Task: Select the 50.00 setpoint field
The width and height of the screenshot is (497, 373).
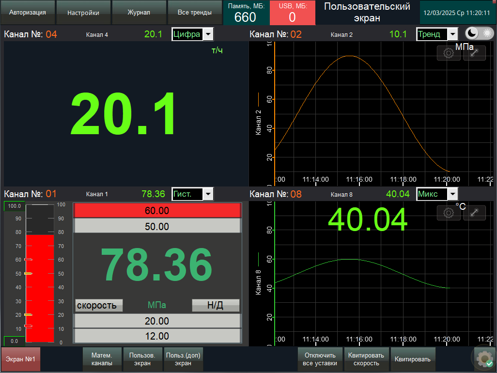Action: pos(157,226)
